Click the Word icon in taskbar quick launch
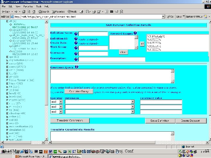This screenshot has width=211, height=158. [50, 152]
